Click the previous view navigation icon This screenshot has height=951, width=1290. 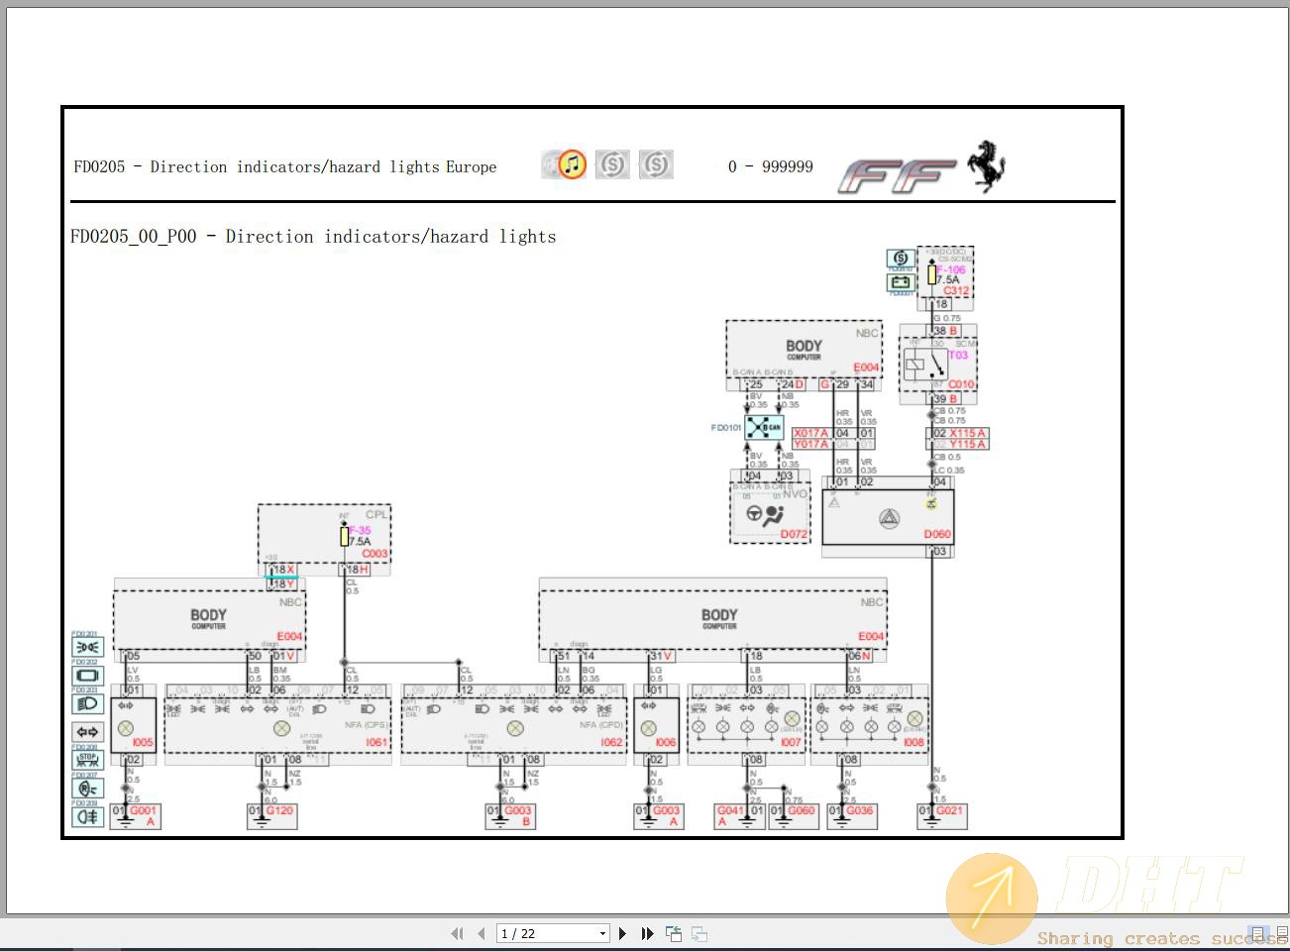[674, 933]
